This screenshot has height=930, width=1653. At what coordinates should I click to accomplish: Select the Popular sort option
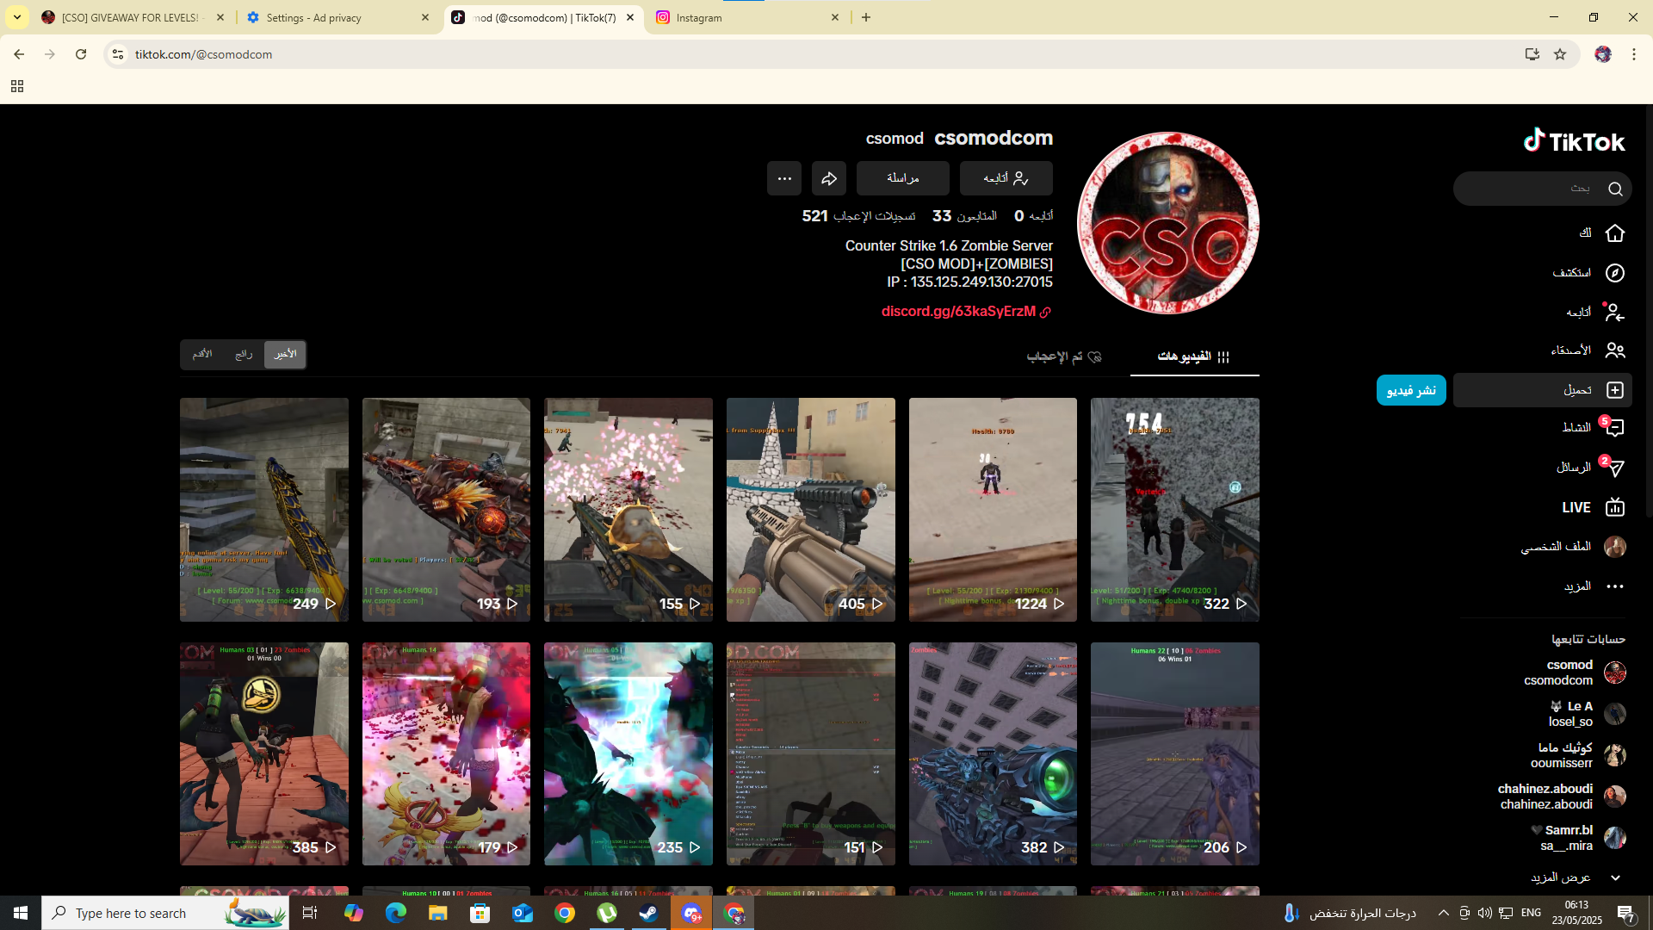244,354
